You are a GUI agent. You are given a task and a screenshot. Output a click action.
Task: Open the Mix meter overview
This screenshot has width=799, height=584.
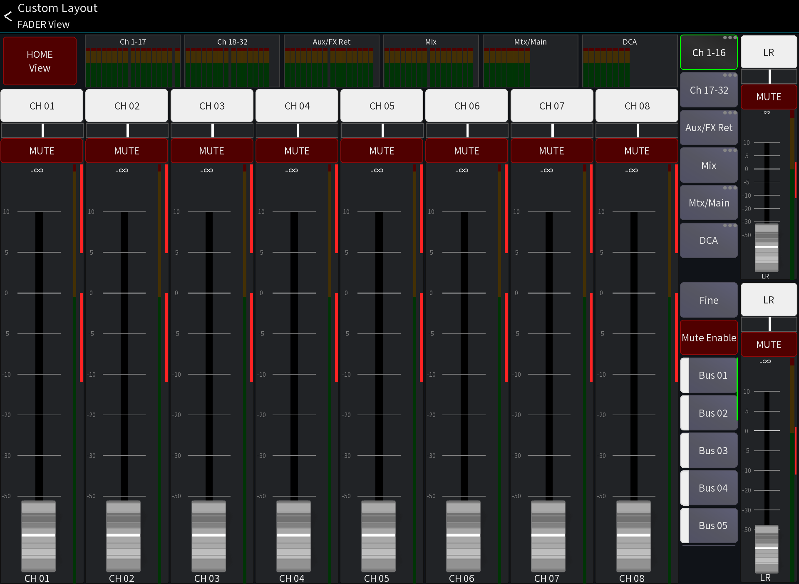click(431, 61)
